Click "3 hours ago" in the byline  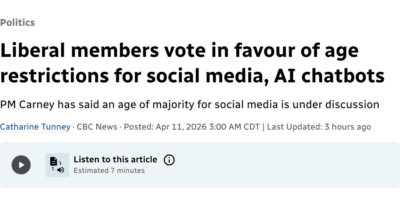point(348,127)
